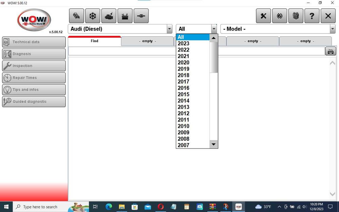Viewport: 339px width, 212px height.
Task: Click the update refresh icon button
Action: 280,16
